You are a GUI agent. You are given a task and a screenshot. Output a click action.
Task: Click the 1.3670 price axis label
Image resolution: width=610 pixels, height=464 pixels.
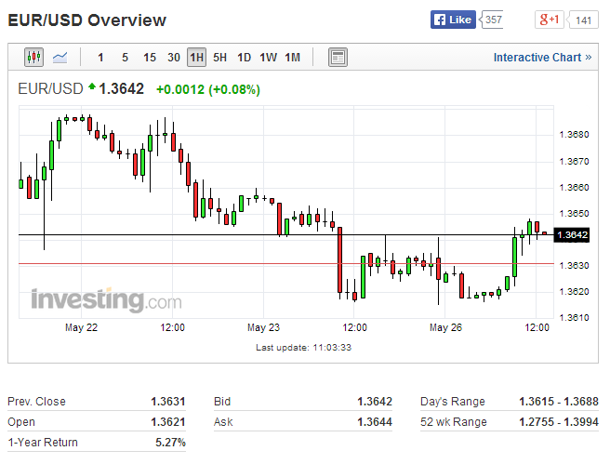(575, 161)
